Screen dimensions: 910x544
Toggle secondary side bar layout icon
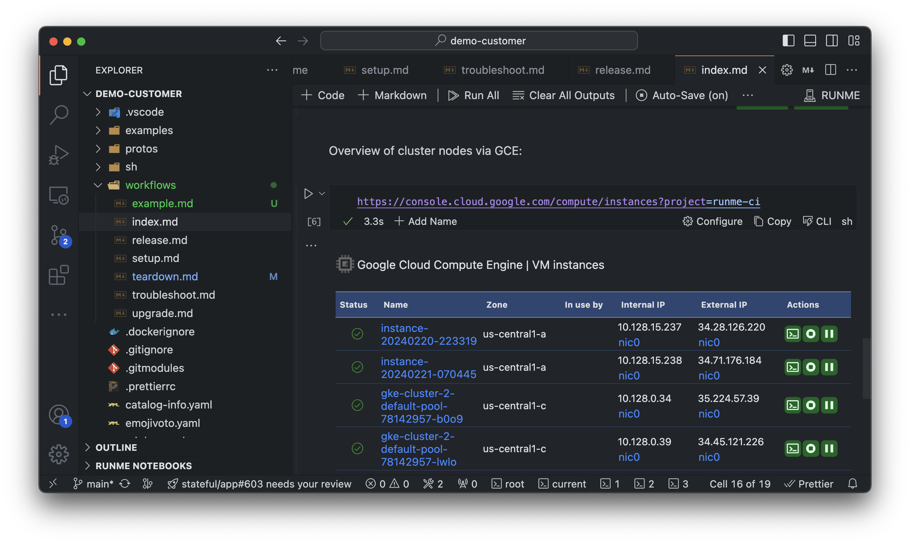832,41
